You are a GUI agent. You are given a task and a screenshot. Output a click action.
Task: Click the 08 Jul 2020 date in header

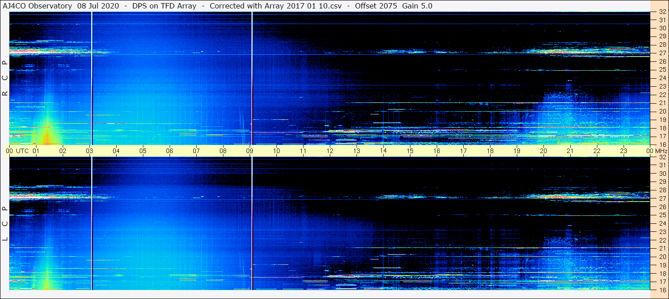pyautogui.click(x=96, y=6)
